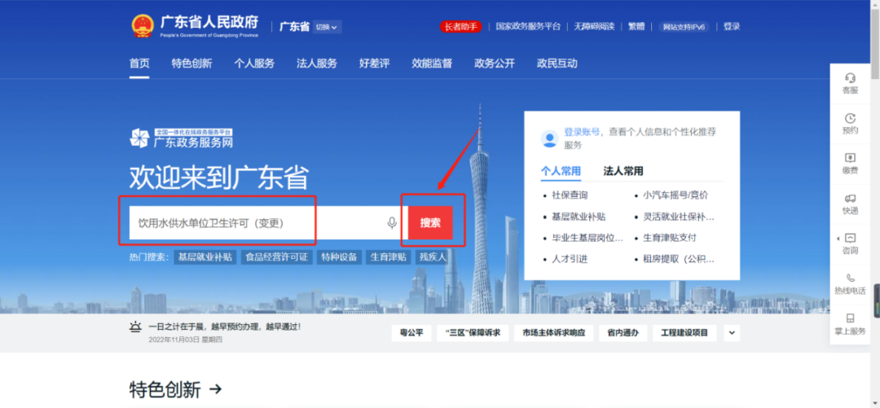
Task: Open 国家政务服务平台 link
Action: pyautogui.click(x=528, y=26)
